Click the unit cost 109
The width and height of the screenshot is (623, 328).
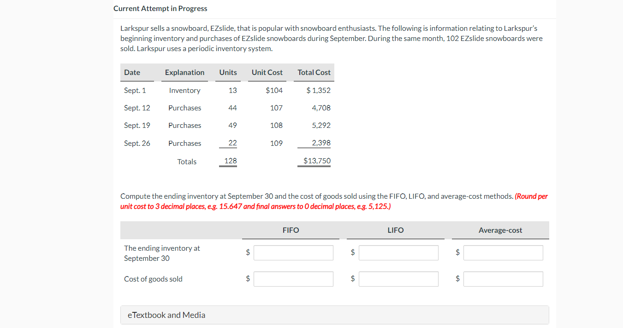click(276, 144)
